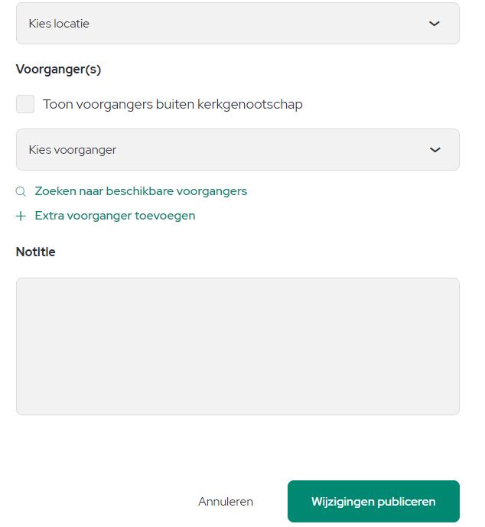Open the Kies voorganger dropdown
The height and width of the screenshot is (527, 485).
(x=238, y=150)
